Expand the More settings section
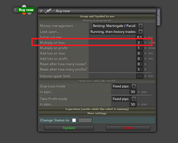This screenshot has width=178, height=143. (x=97, y=114)
